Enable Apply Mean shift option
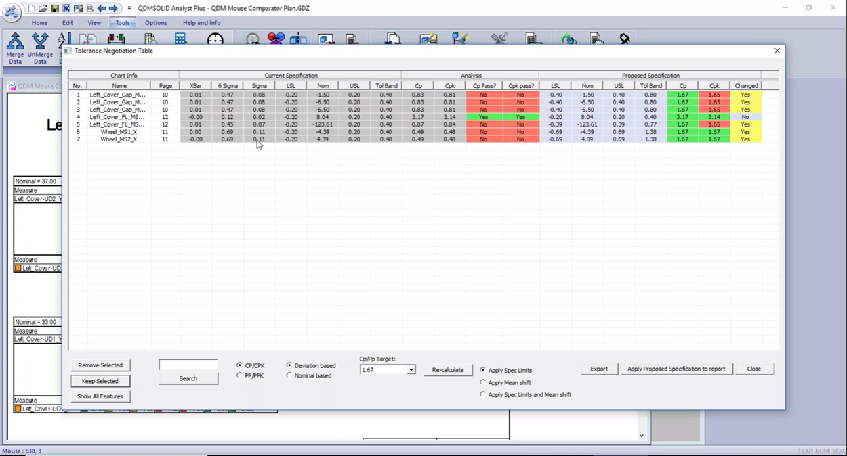Image resolution: width=847 pixels, height=456 pixels. click(483, 382)
